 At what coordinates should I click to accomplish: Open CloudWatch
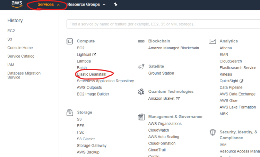point(159,130)
